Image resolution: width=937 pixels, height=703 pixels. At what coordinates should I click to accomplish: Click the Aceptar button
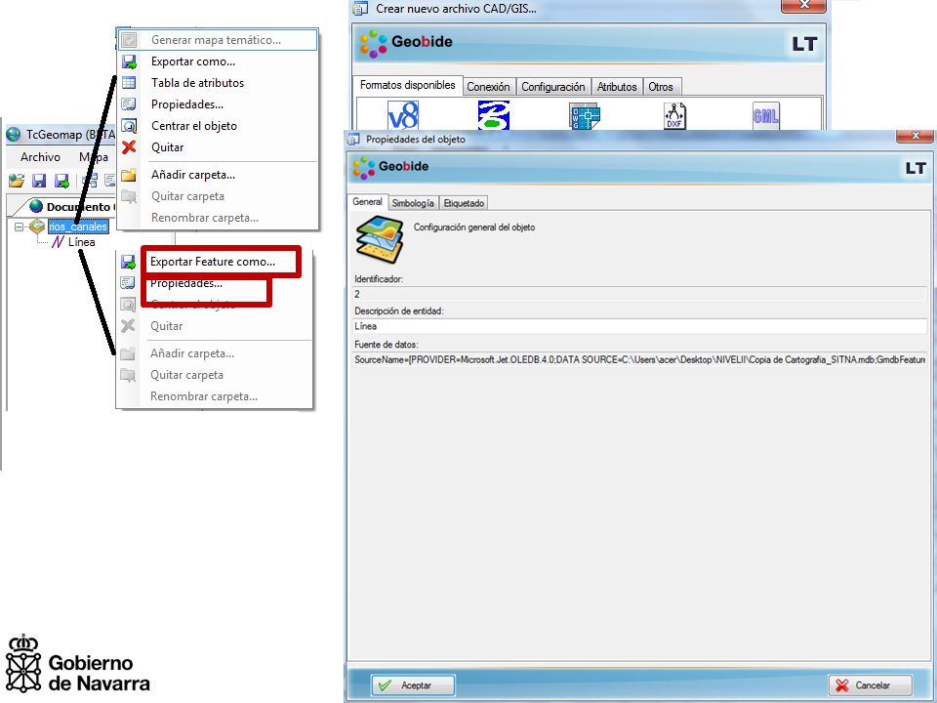413,685
